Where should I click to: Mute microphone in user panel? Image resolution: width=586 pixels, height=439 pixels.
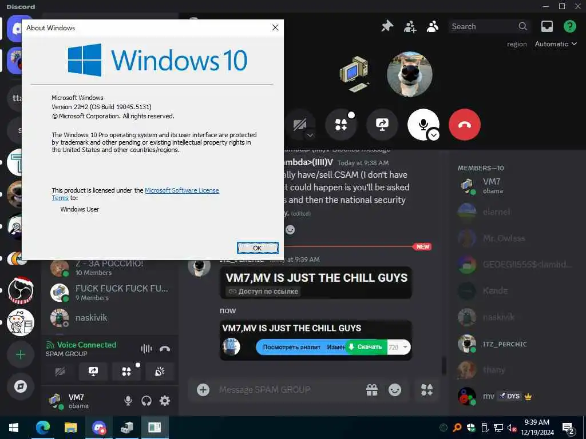pos(128,401)
